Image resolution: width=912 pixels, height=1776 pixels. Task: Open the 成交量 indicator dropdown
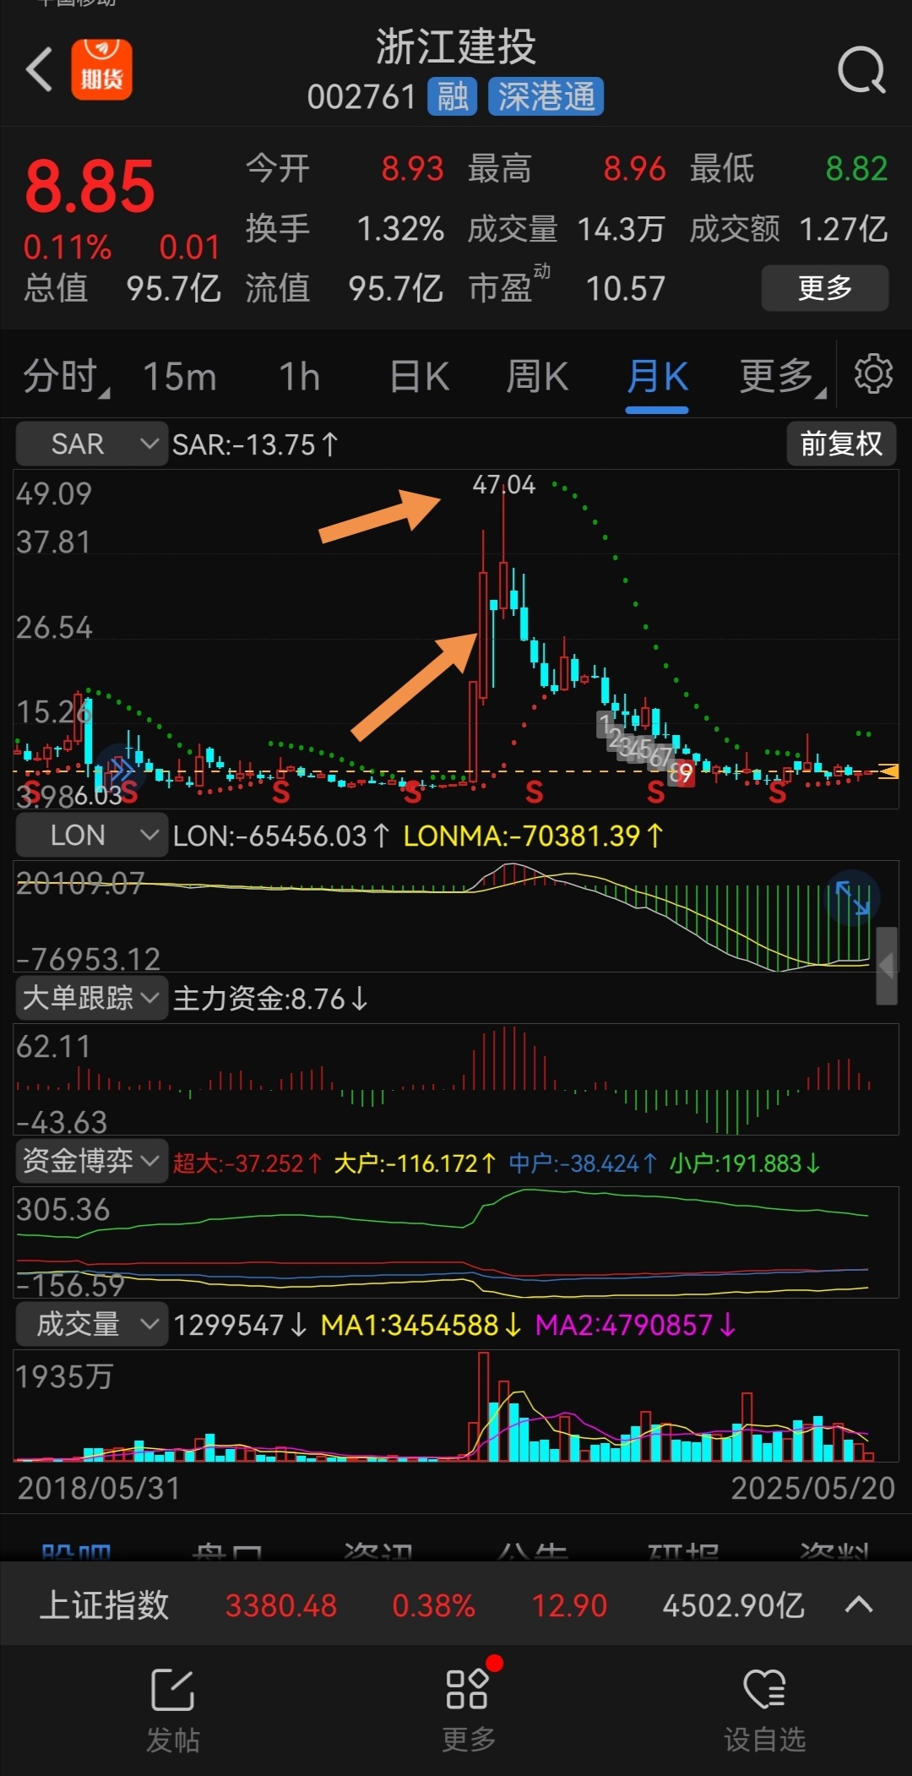pyautogui.click(x=91, y=1324)
